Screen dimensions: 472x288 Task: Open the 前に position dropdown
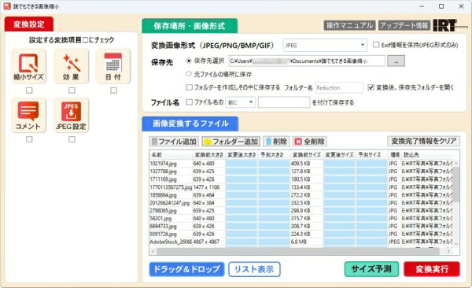(241, 102)
